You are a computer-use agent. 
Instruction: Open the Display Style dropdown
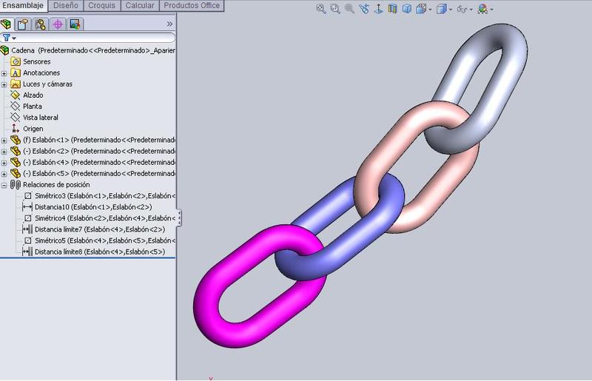click(x=443, y=9)
